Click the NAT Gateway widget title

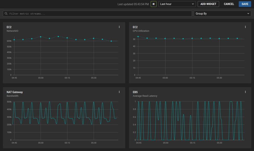click(x=15, y=92)
